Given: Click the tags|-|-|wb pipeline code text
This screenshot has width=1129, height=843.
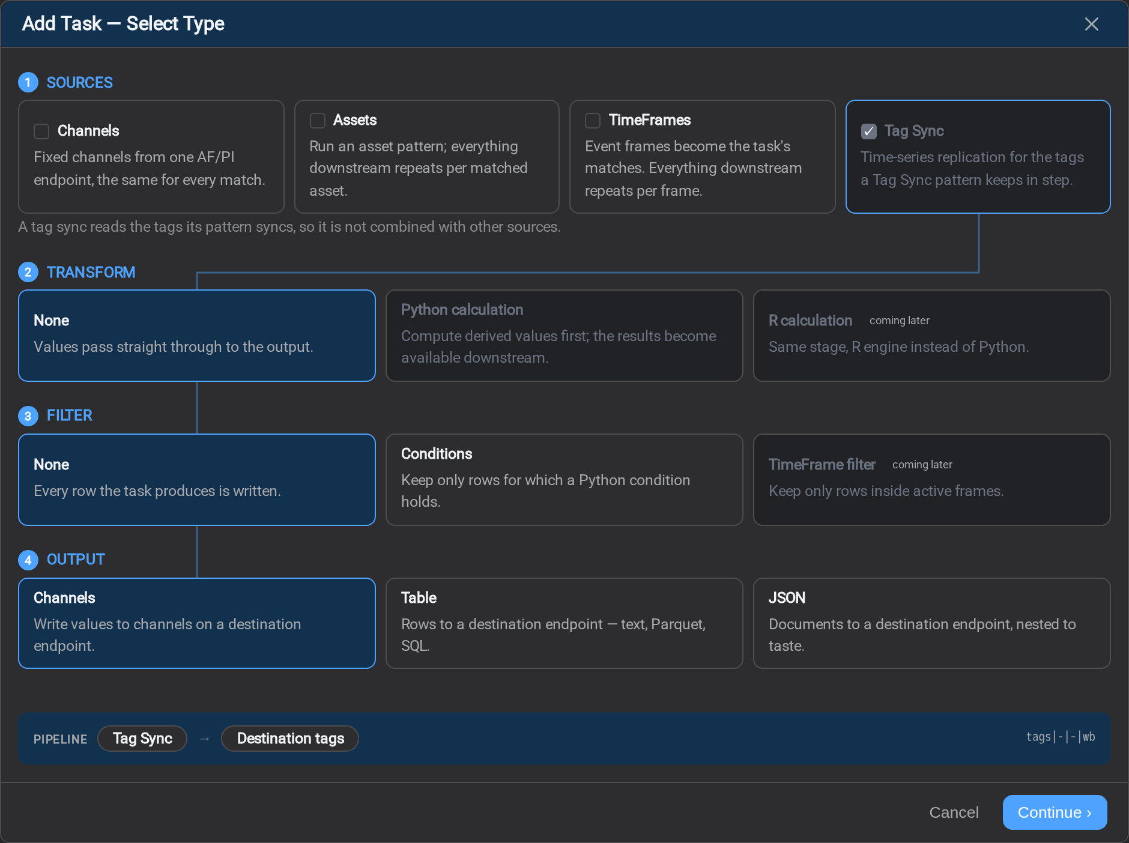Looking at the screenshot, I should 1061,737.
